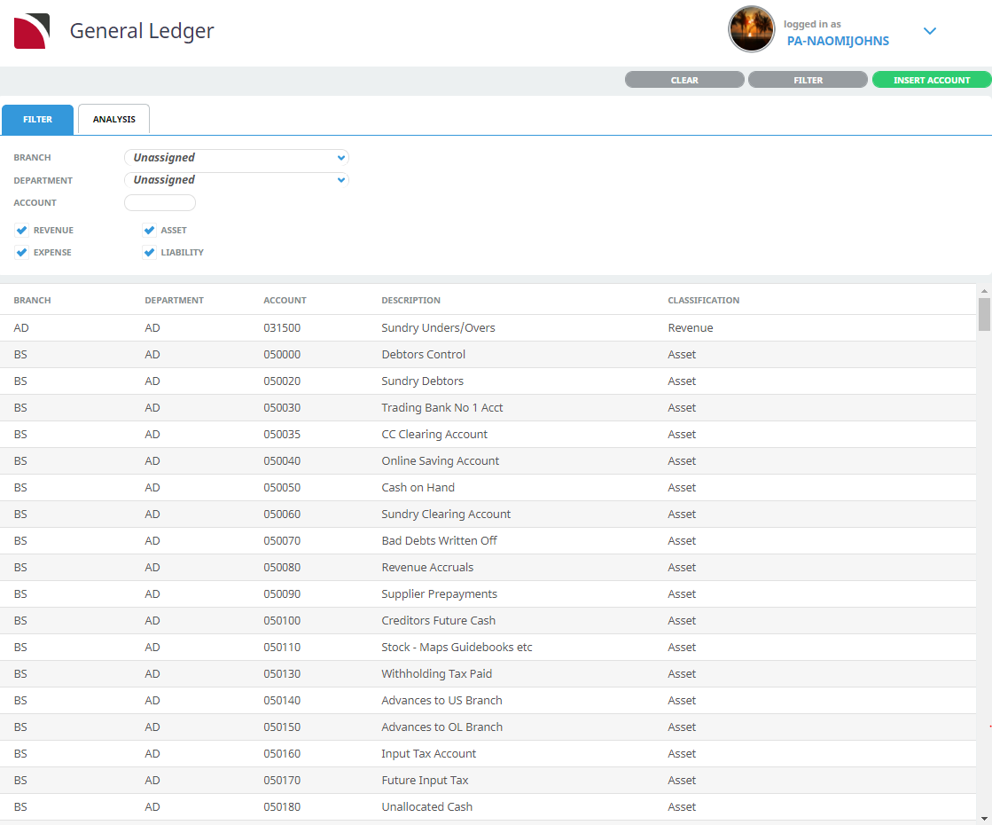Click the user profile avatar picture
Screen dimensions: 992x825
tap(751, 29)
